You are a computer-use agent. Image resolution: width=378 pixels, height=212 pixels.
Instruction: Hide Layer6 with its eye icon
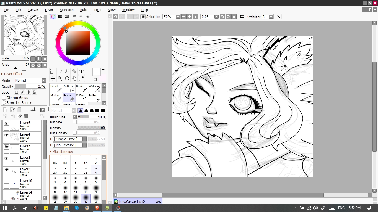click(6, 123)
